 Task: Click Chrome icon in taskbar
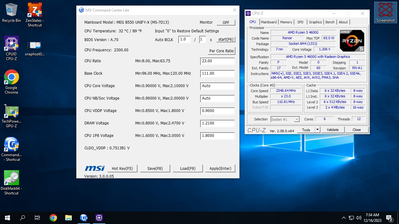[x=53, y=218]
